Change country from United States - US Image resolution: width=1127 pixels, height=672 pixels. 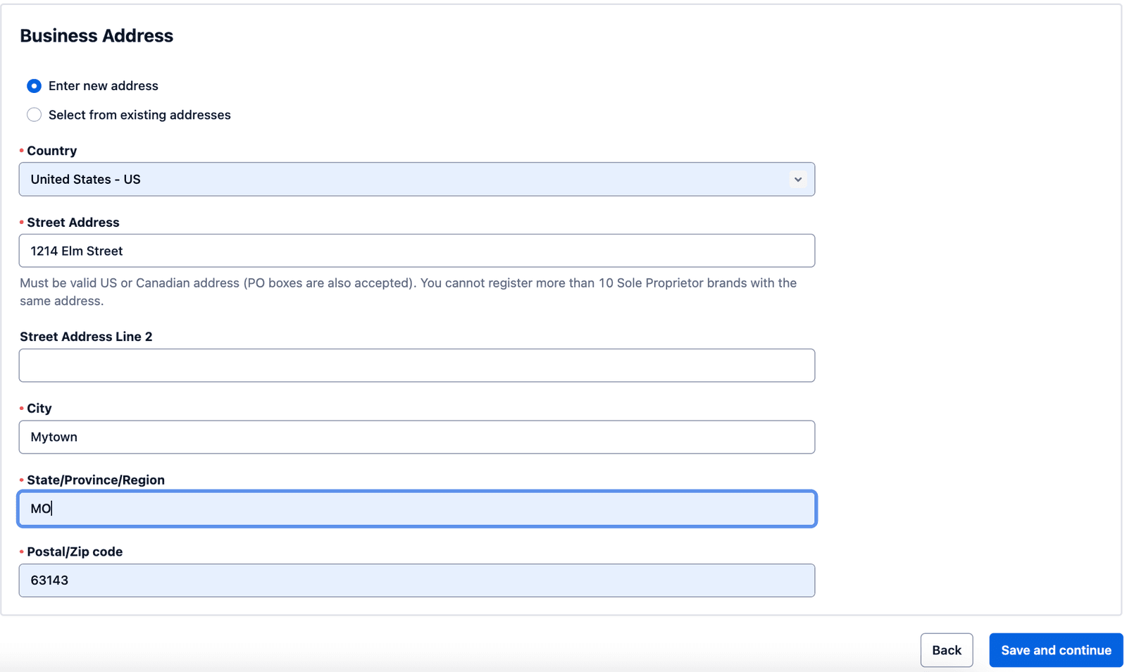(416, 179)
